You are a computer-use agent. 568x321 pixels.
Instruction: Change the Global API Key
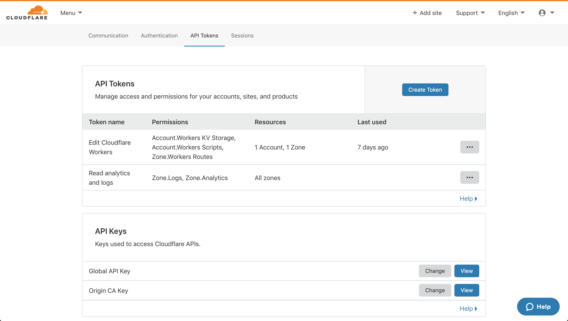[x=435, y=271]
